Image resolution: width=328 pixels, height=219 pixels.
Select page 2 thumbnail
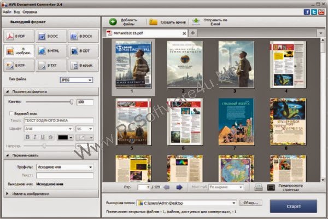tap(185, 65)
